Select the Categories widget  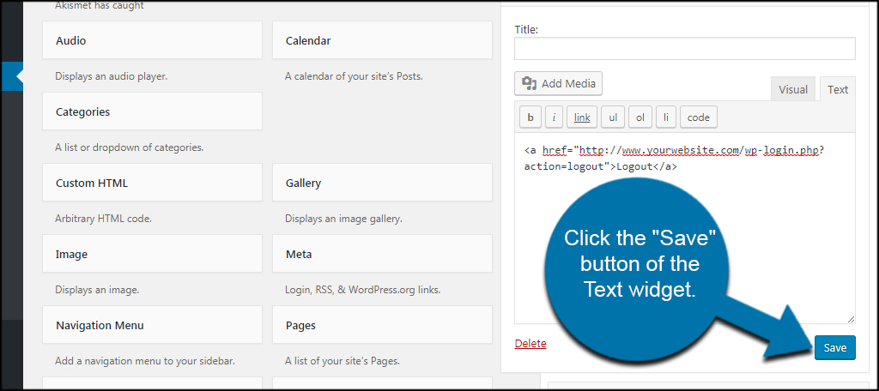[x=152, y=111]
